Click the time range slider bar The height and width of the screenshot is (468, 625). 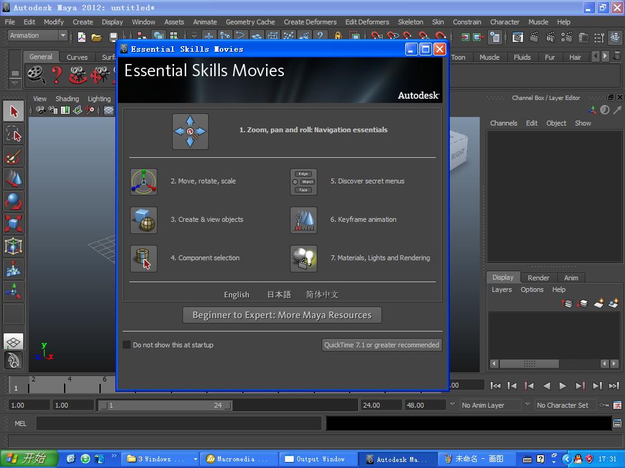(x=165, y=405)
